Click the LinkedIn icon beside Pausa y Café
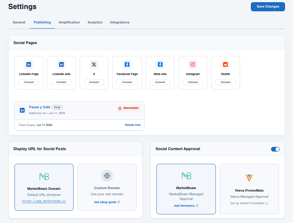Viewport: 293px width, 223px height. pos(22,110)
